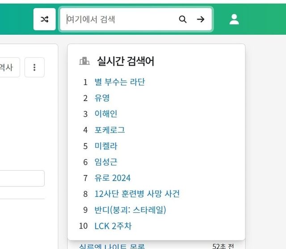This screenshot has height=249, width=286.
Task: Click the '실시간 검색어' heading
Action: click(126, 61)
